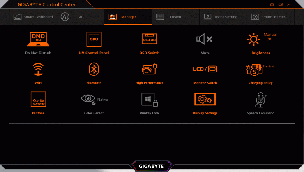Image resolution: width=304 pixels, height=172 pixels.
Task: Click the Color Gerent eye icon
Action: (88, 99)
